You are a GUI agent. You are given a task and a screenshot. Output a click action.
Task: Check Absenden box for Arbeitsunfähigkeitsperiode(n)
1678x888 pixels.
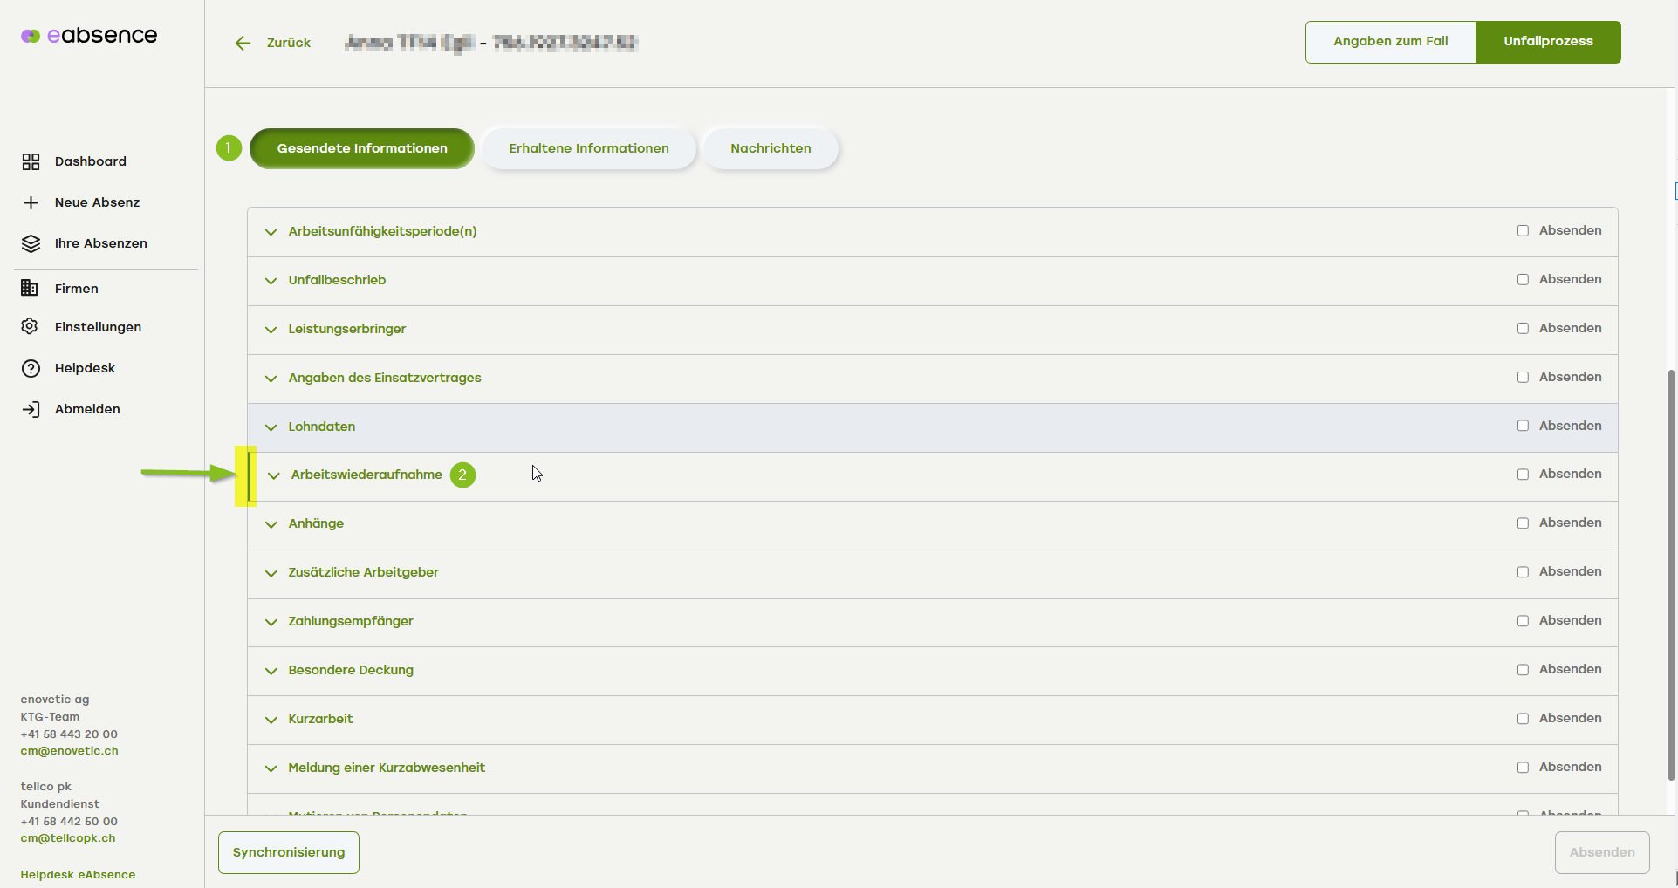coord(1523,231)
